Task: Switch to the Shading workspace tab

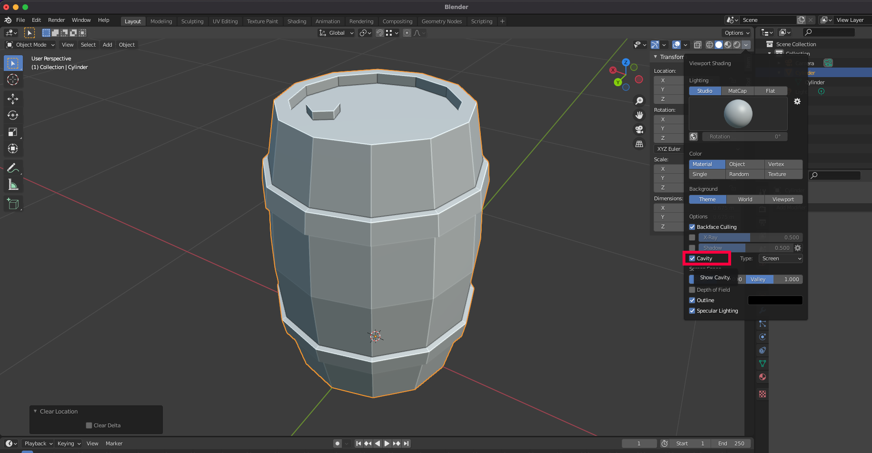Action: click(297, 21)
